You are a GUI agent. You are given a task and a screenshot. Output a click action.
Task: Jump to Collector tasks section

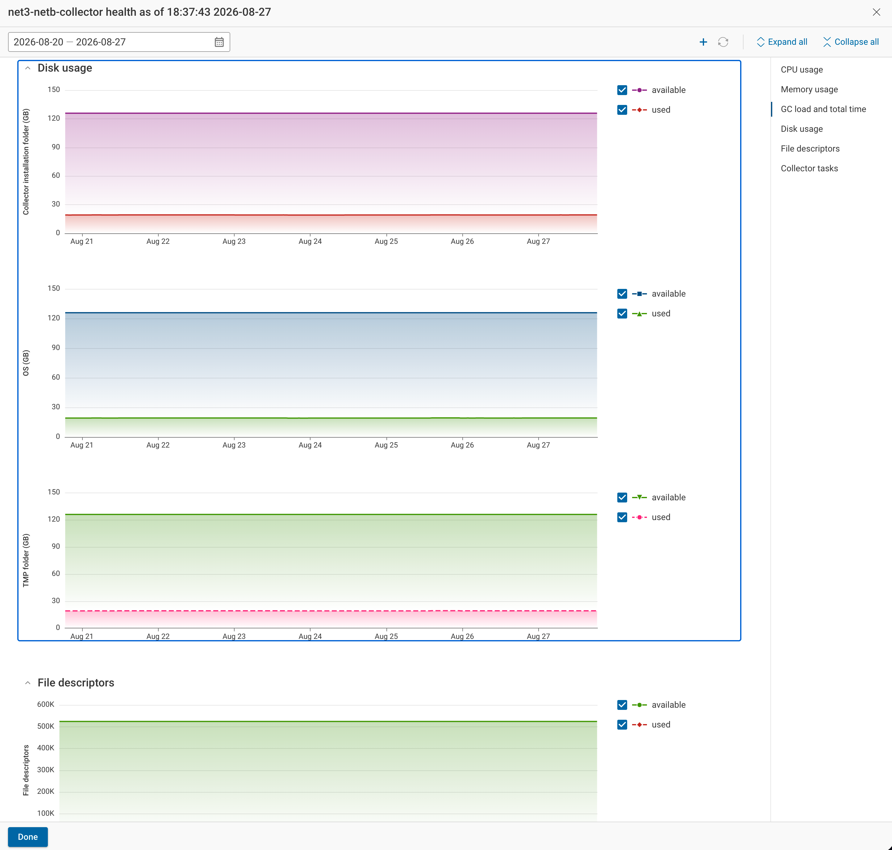(809, 169)
